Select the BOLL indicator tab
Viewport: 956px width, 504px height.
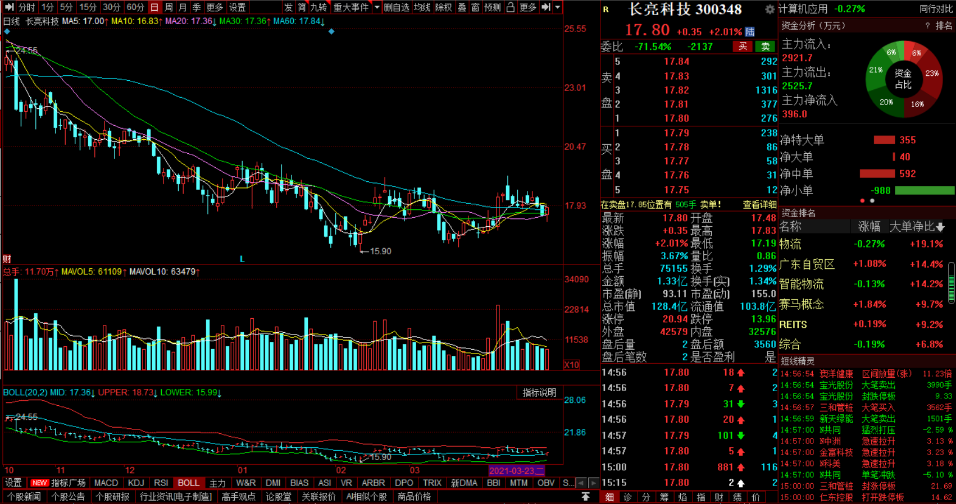(x=189, y=483)
